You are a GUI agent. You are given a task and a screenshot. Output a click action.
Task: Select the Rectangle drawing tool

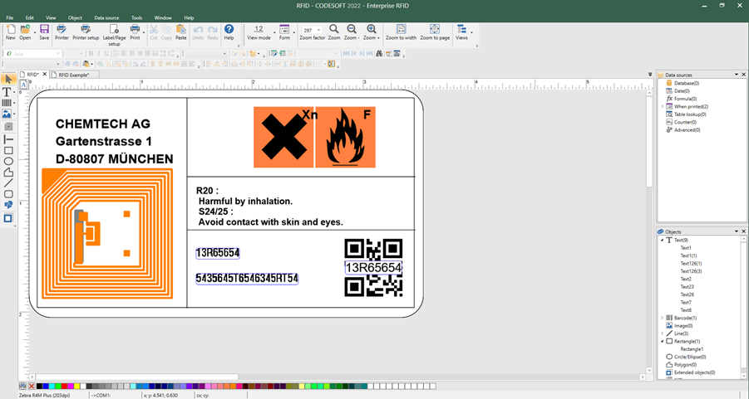click(x=8, y=151)
